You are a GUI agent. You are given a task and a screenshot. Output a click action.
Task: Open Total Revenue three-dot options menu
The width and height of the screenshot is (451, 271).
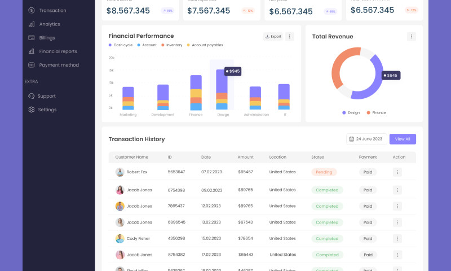tap(412, 37)
